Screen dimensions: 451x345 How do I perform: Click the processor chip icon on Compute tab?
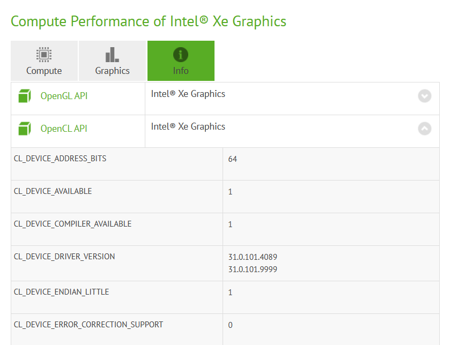[x=44, y=55]
